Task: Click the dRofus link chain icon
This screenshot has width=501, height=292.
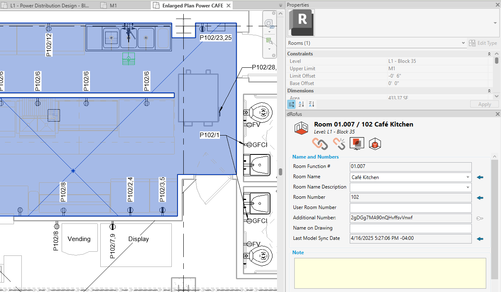Action: [x=320, y=143]
